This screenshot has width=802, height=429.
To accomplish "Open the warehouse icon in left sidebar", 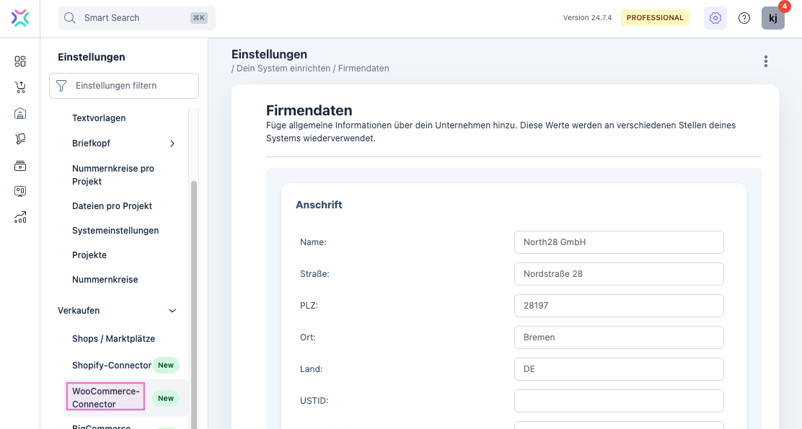I will tap(20, 113).
